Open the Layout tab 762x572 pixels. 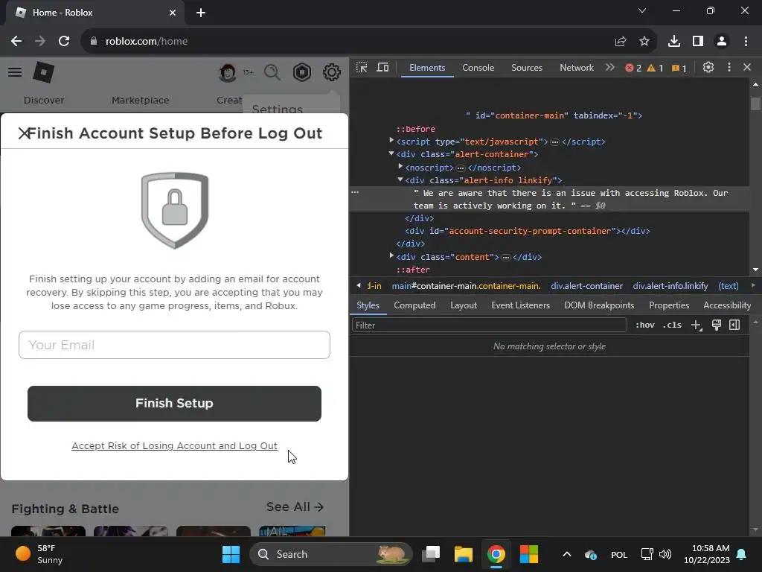tap(464, 305)
